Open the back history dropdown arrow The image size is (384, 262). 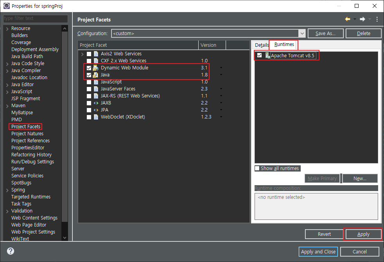(355, 19)
